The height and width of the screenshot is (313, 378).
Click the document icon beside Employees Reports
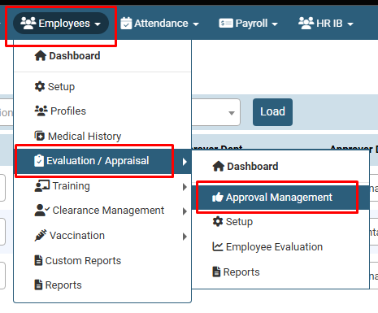(x=38, y=285)
